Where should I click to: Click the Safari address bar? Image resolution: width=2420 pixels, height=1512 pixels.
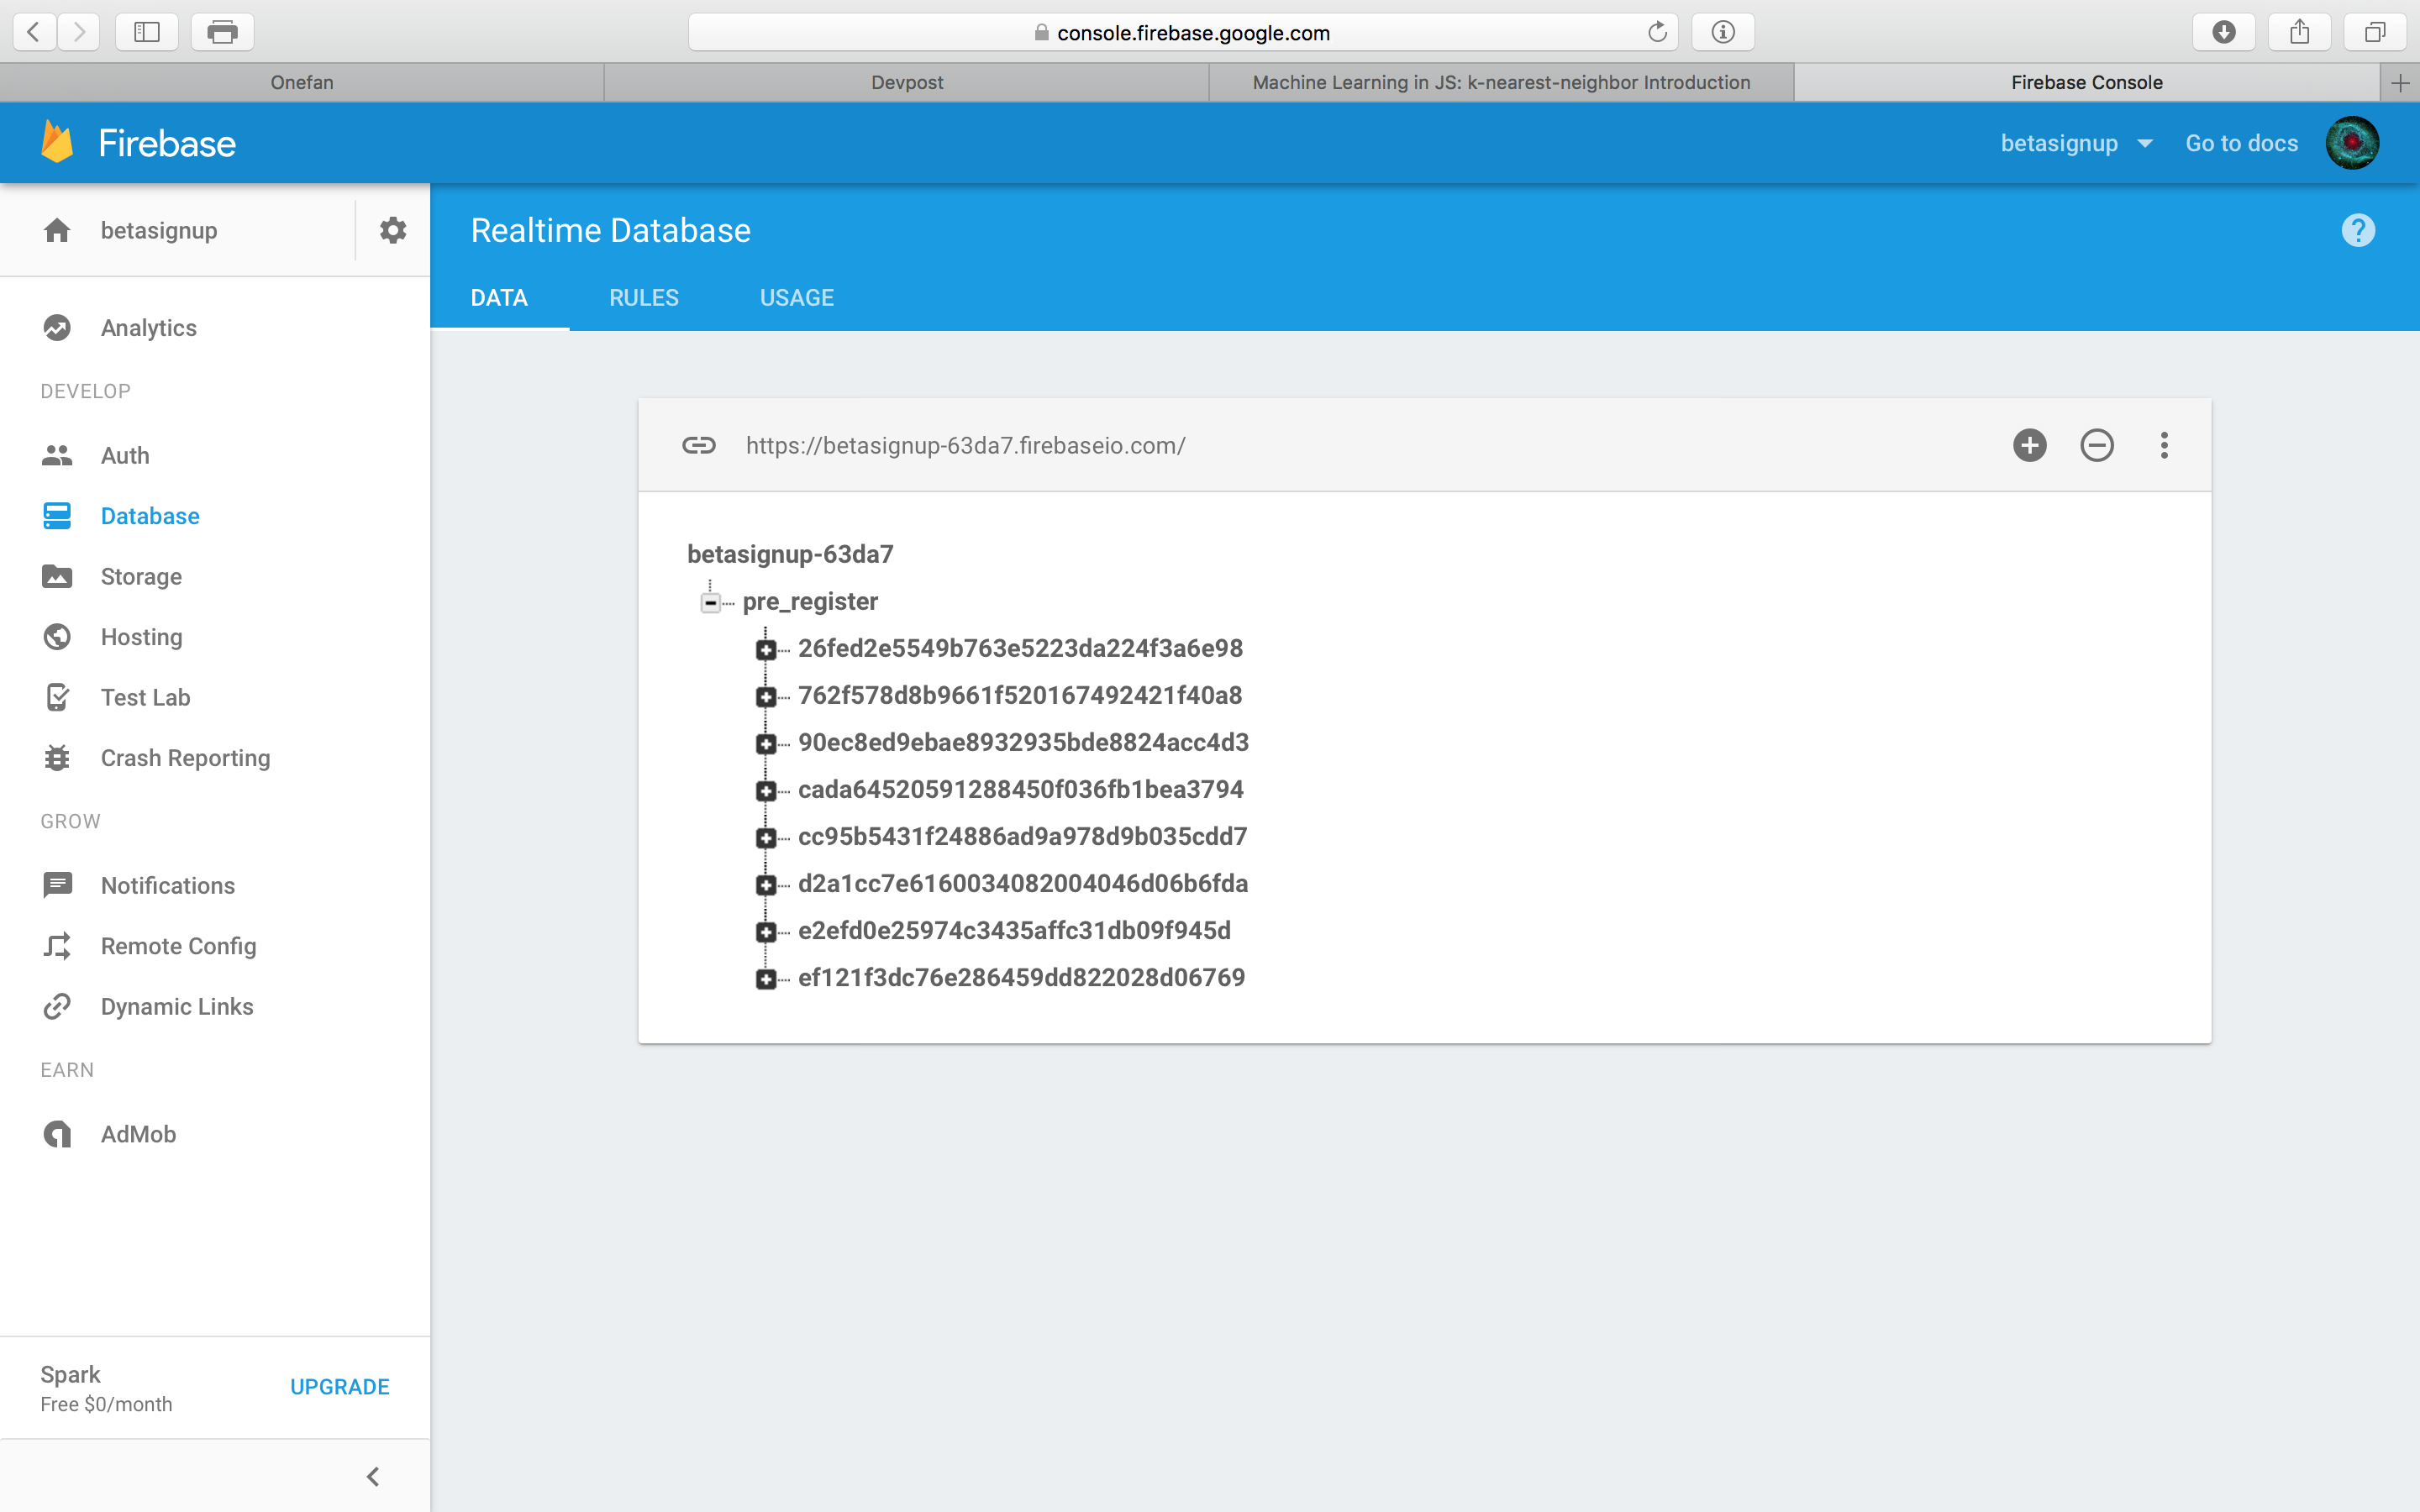[1190, 32]
